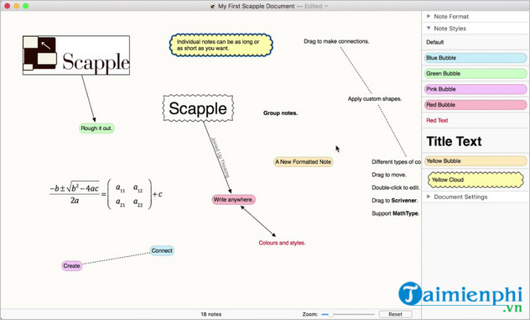Select the 'Colours and styles.' red text
The width and height of the screenshot is (530, 320).
click(282, 243)
